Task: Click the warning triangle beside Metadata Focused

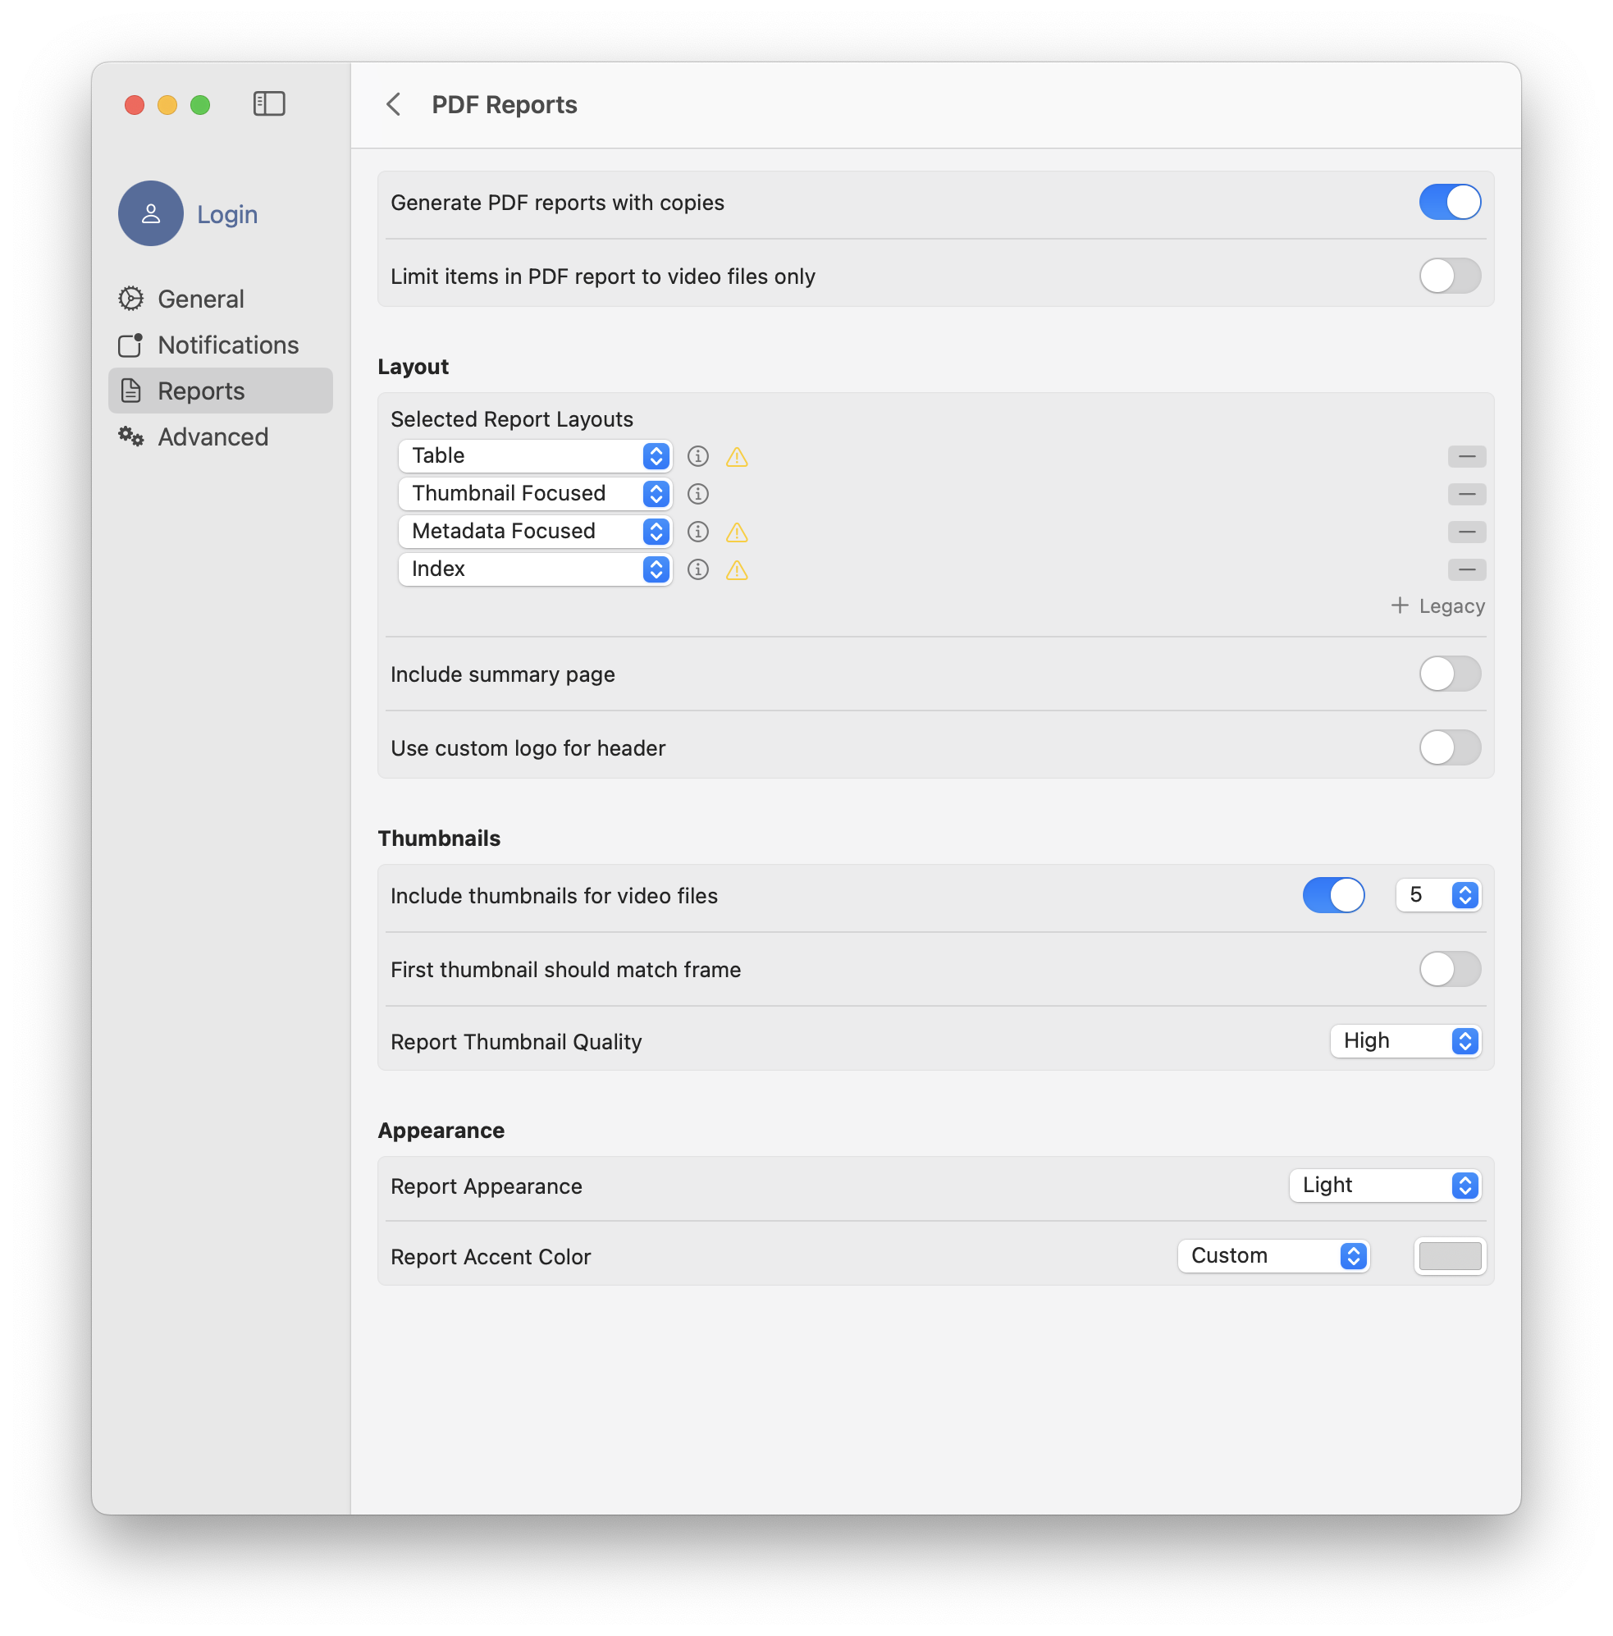Action: [x=737, y=532]
